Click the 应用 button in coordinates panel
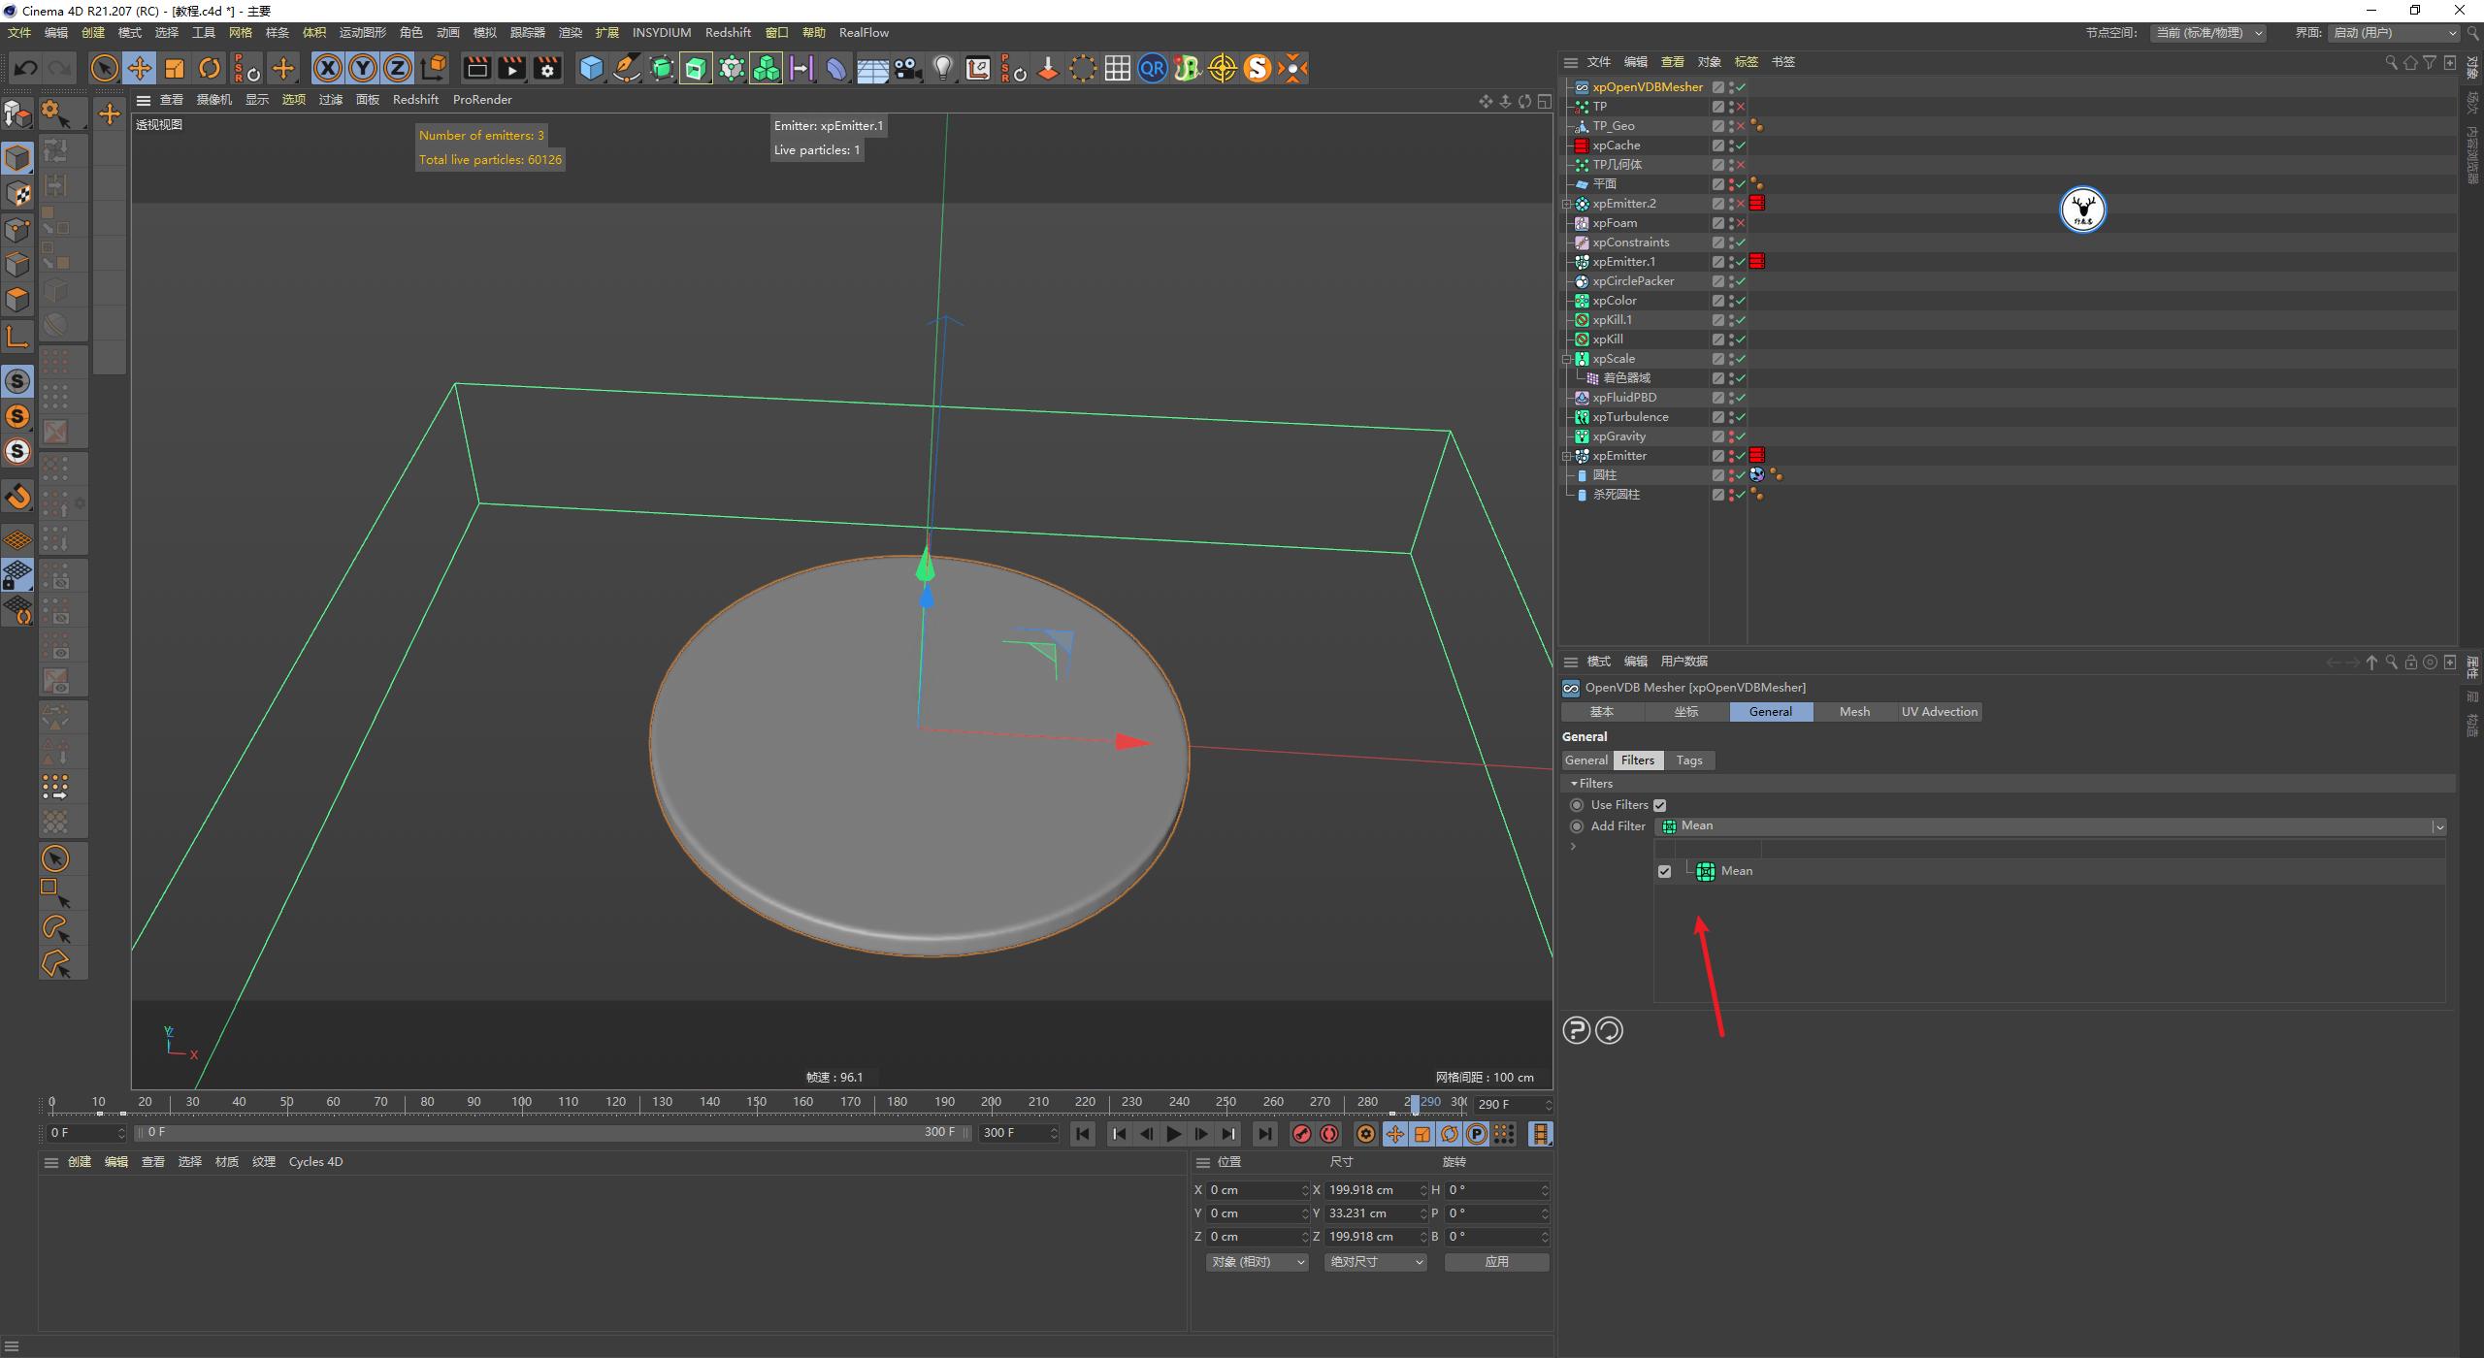This screenshot has height=1358, width=2484. (x=1496, y=1262)
